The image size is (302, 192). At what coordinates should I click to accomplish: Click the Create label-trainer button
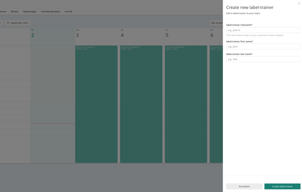pos(282,186)
